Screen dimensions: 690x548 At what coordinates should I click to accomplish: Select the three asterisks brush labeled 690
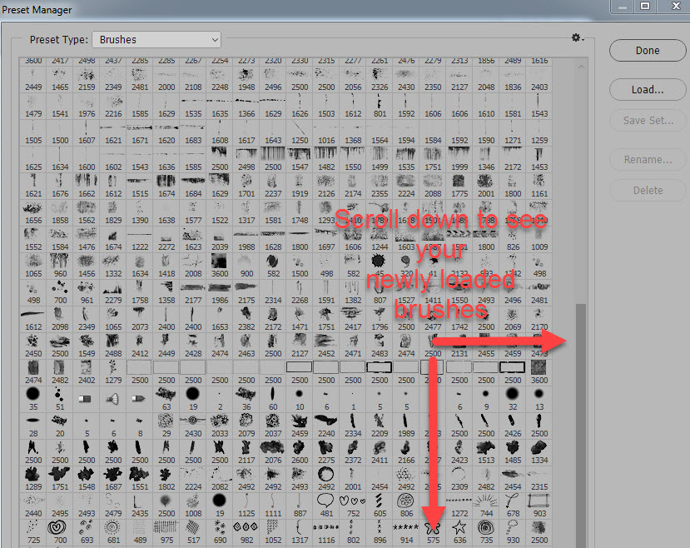coord(220,532)
